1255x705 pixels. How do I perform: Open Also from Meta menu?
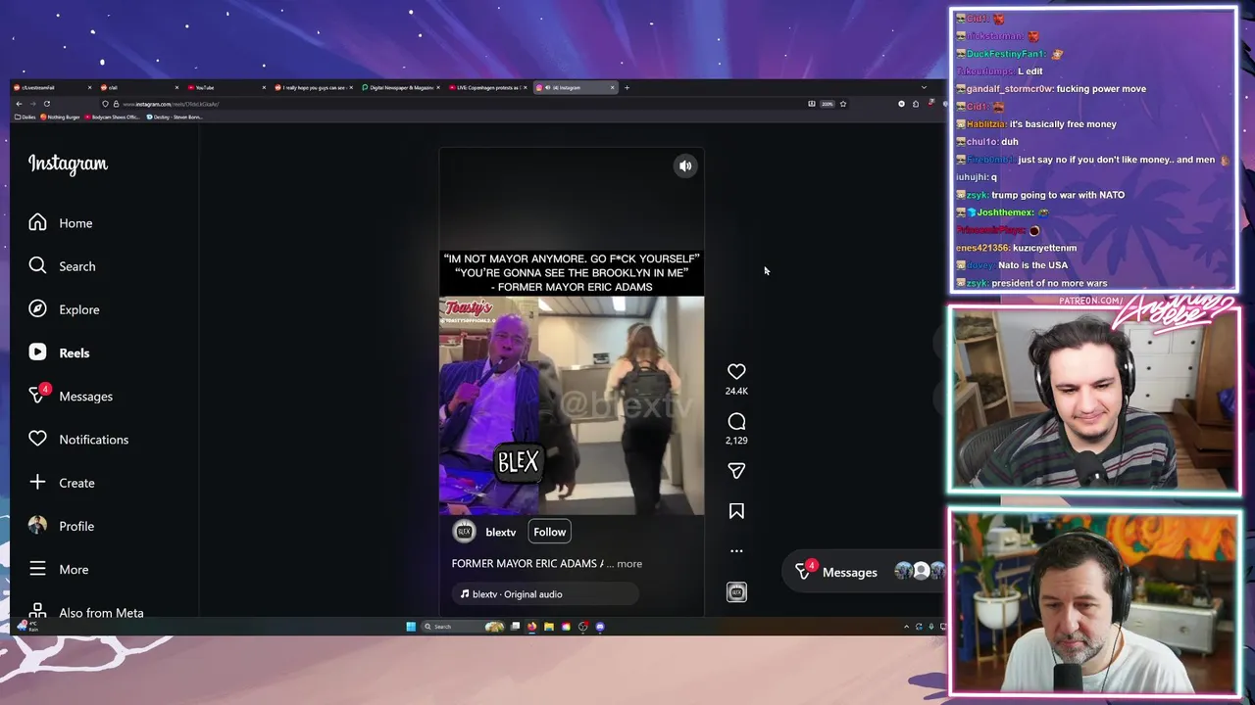(x=86, y=613)
